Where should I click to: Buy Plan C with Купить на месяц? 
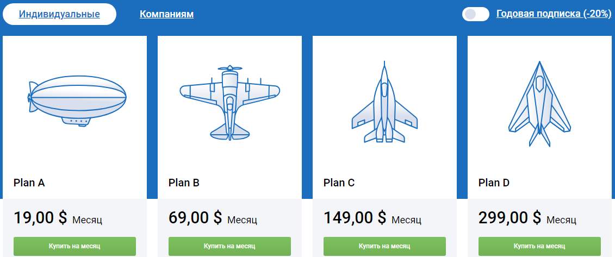pyautogui.click(x=384, y=247)
